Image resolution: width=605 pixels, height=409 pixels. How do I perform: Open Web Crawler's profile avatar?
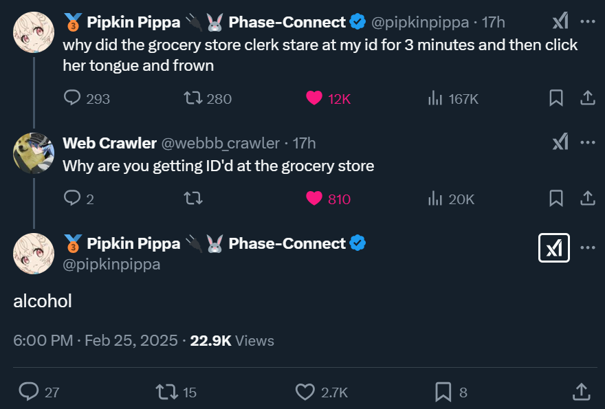pos(33,153)
